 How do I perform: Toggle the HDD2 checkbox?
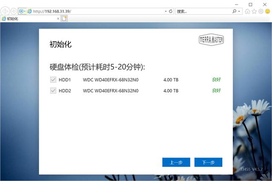click(53, 90)
